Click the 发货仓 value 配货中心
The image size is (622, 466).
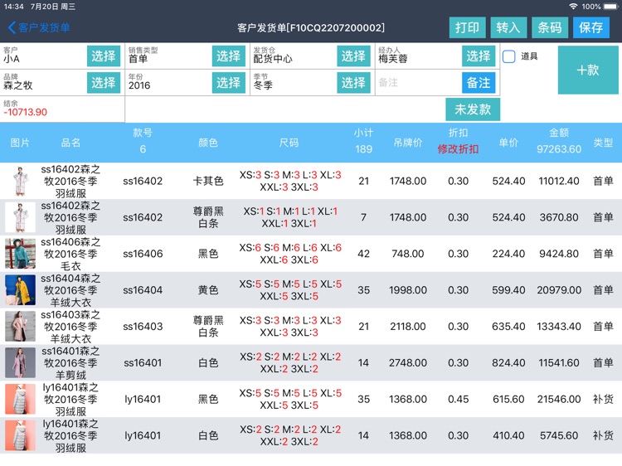[x=273, y=59]
